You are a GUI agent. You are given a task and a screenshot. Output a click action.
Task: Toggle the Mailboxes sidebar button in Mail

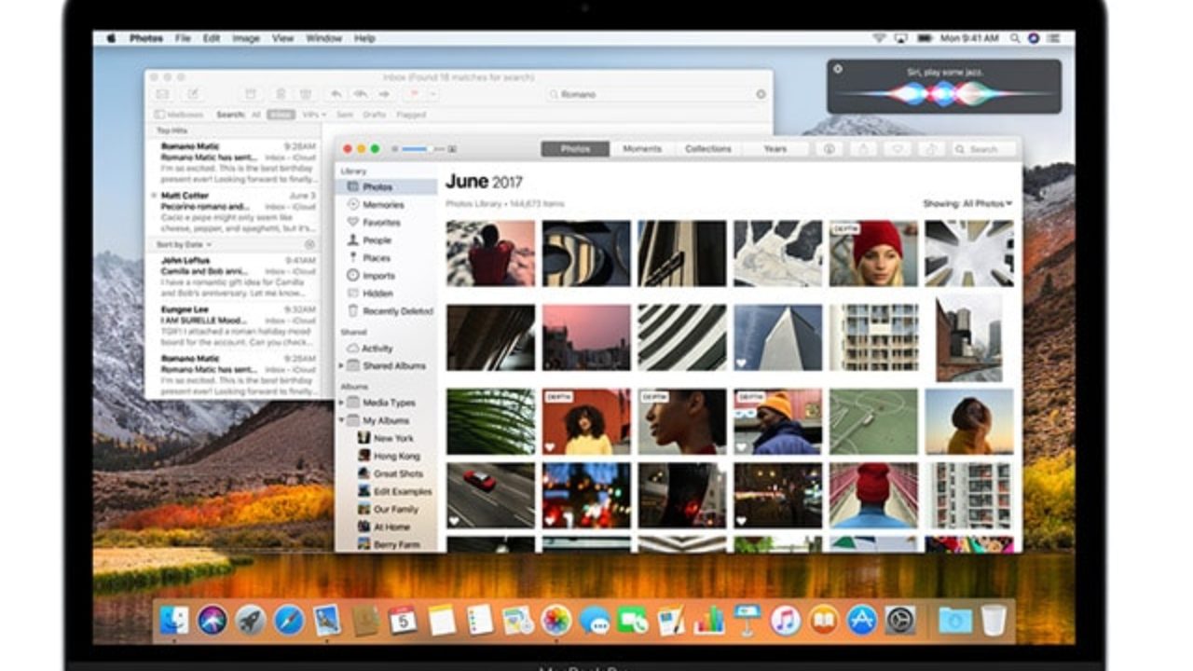pyautogui.click(x=181, y=115)
